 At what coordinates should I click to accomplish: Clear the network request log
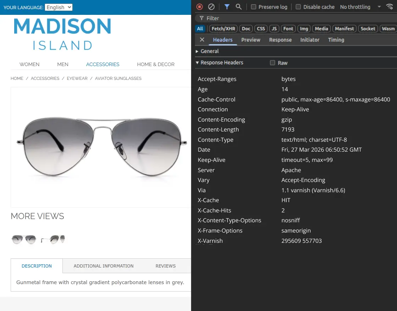point(211,6)
